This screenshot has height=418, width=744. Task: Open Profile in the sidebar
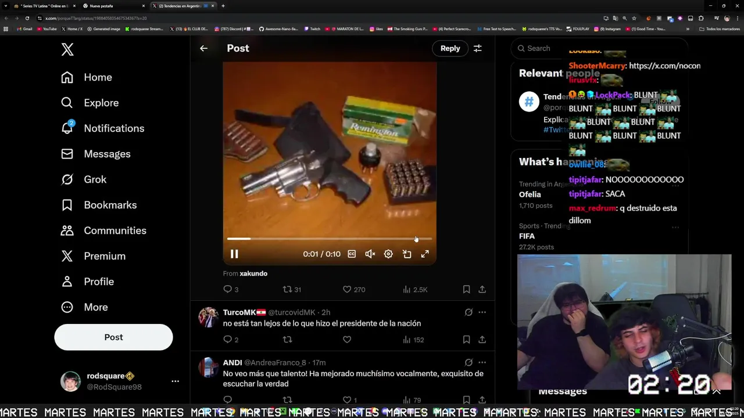(87, 282)
